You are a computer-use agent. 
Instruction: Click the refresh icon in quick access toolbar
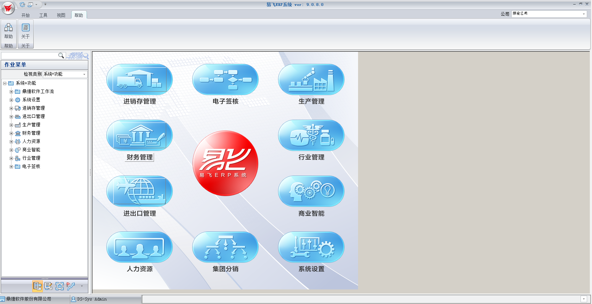(22, 5)
